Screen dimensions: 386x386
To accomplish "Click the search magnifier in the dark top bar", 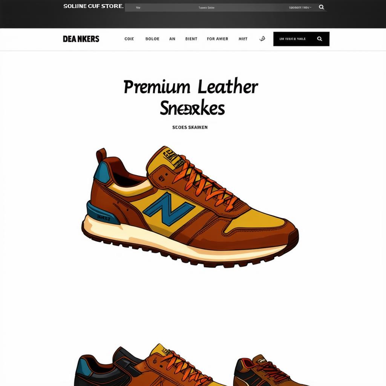I will (321, 7).
